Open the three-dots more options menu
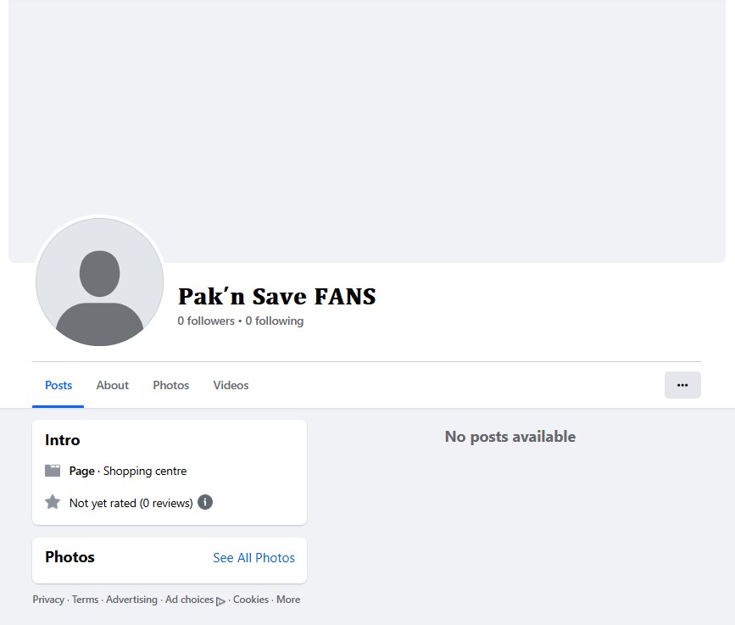This screenshot has height=625, width=735. tap(682, 385)
